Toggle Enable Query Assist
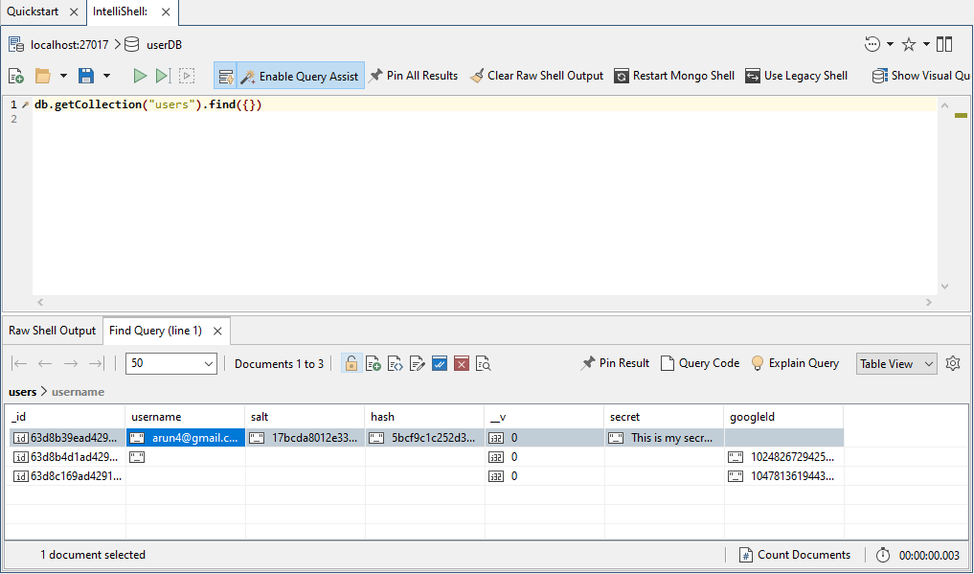Screen dimensions: 974x574 (301, 76)
